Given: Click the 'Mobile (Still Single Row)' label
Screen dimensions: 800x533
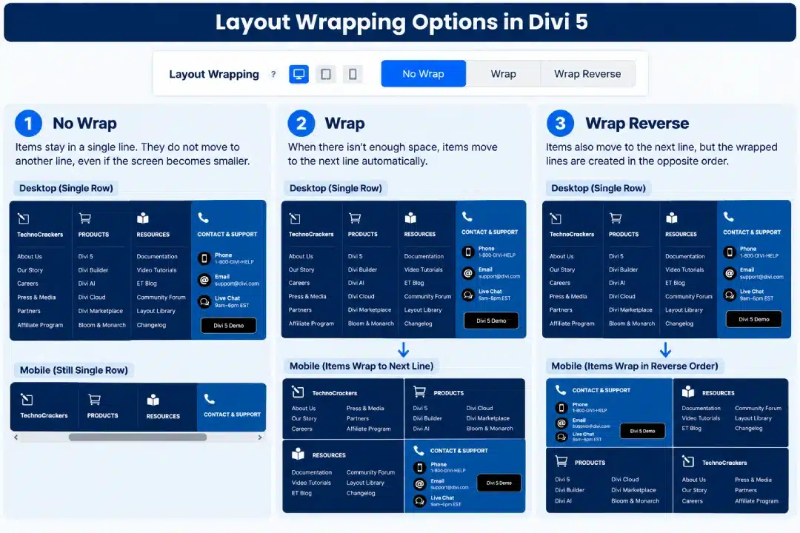Looking at the screenshot, I should click(x=74, y=370).
